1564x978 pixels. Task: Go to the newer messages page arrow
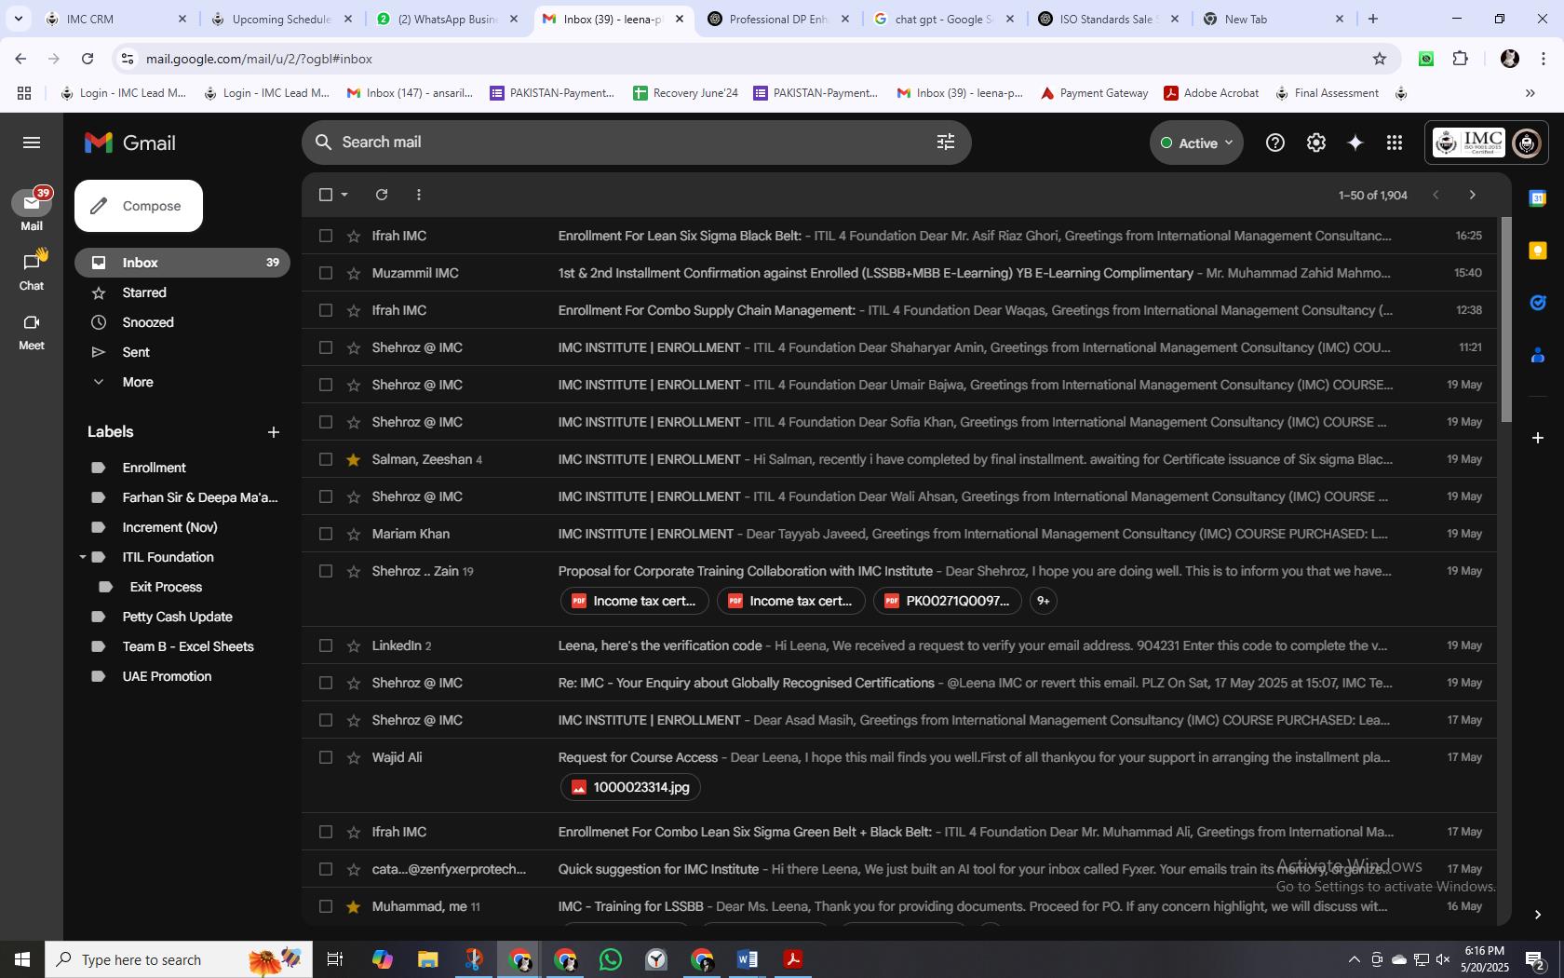tap(1436, 195)
